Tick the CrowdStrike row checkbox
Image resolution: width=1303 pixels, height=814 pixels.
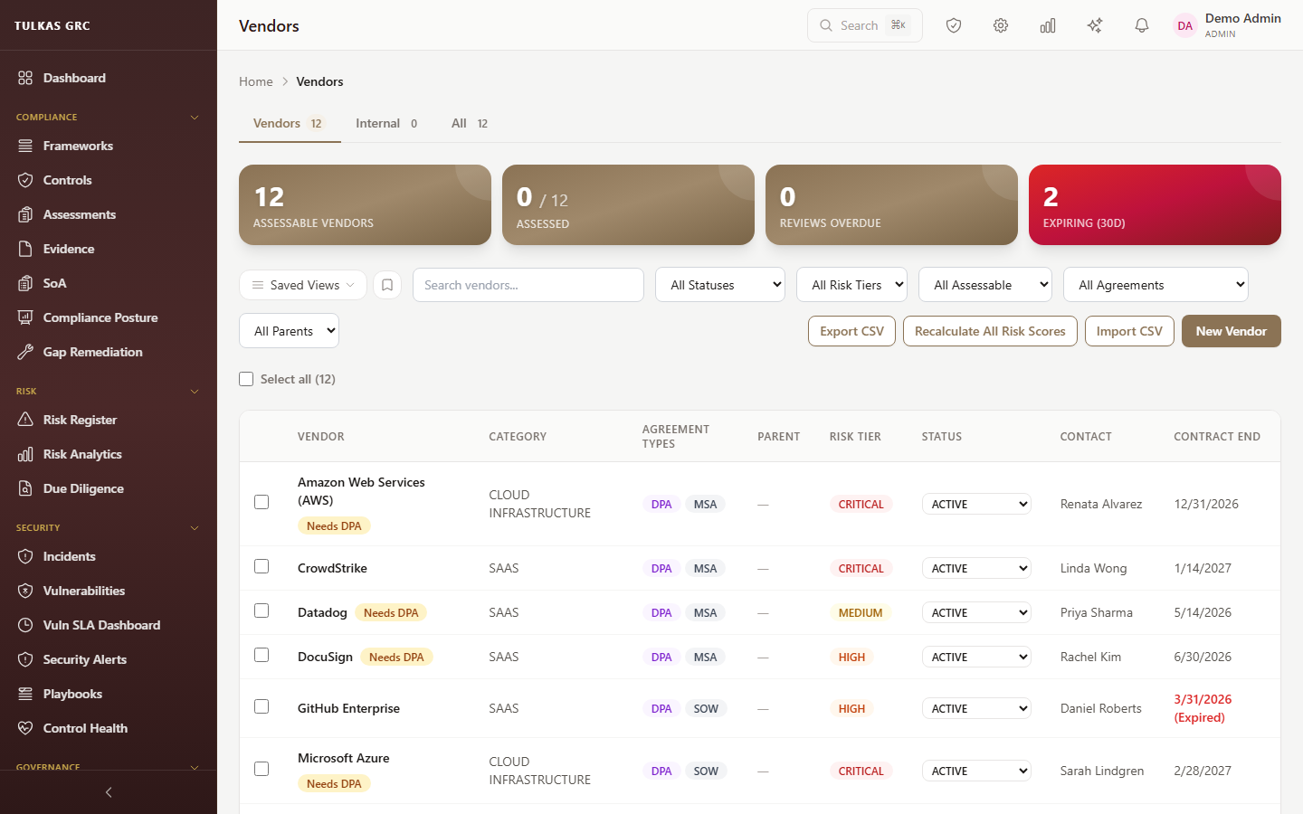(x=262, y=566)
